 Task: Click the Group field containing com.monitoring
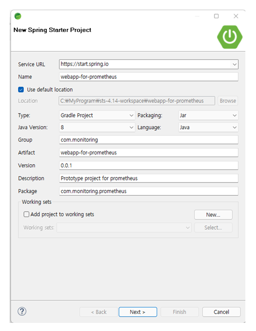click(x=149, y=140)
